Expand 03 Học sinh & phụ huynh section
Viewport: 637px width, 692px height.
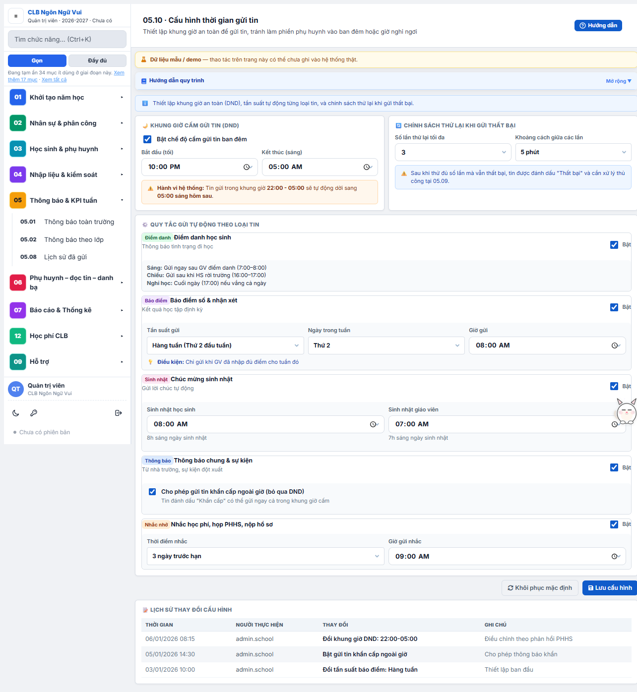click(x=67, y=149)
